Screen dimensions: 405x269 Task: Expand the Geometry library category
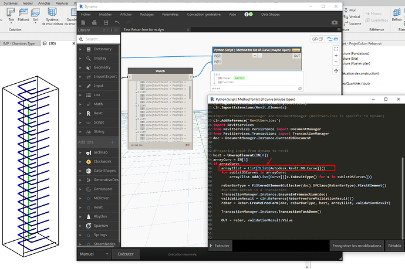[x=80, y=67]
